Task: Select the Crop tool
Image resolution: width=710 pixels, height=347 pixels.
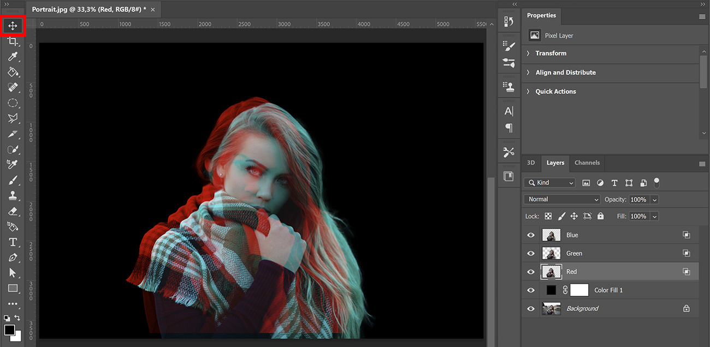Action: (x=13, y=41)
